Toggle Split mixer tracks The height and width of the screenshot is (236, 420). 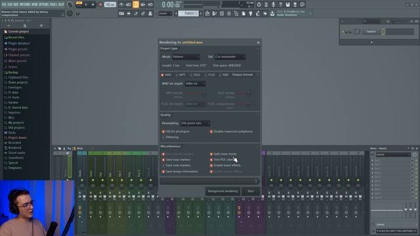coord(223,154)
